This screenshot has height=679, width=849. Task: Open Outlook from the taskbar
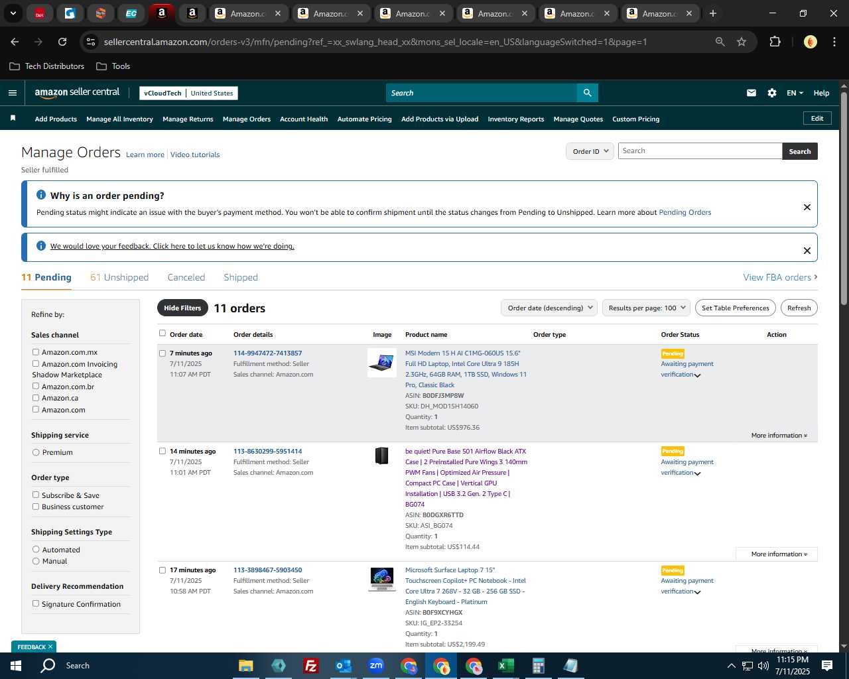(343, 666)
